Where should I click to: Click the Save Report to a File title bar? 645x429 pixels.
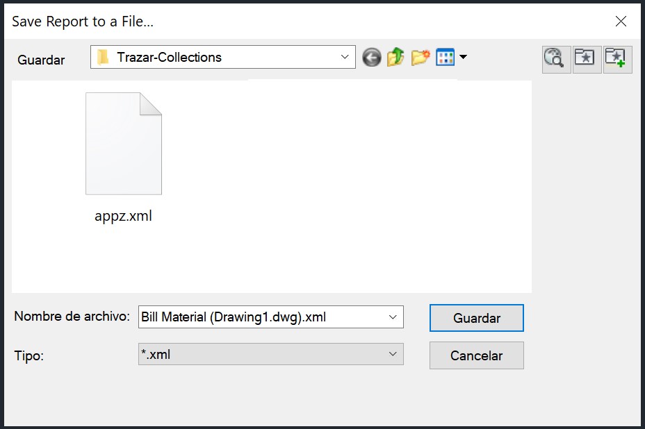(278, 22)
